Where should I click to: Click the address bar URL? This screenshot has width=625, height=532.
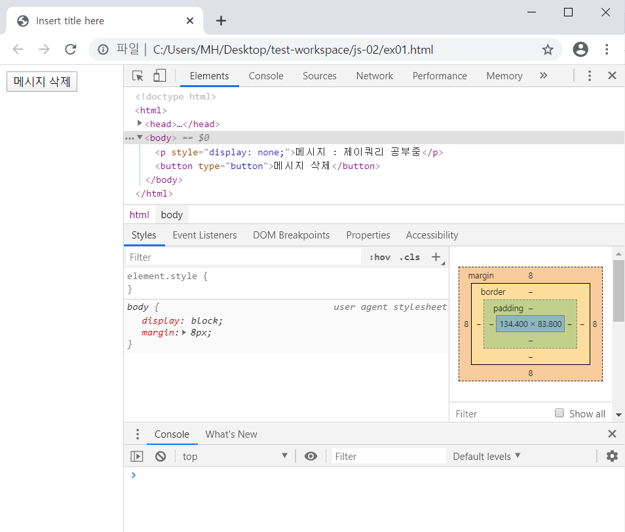[x=293, y=49]
